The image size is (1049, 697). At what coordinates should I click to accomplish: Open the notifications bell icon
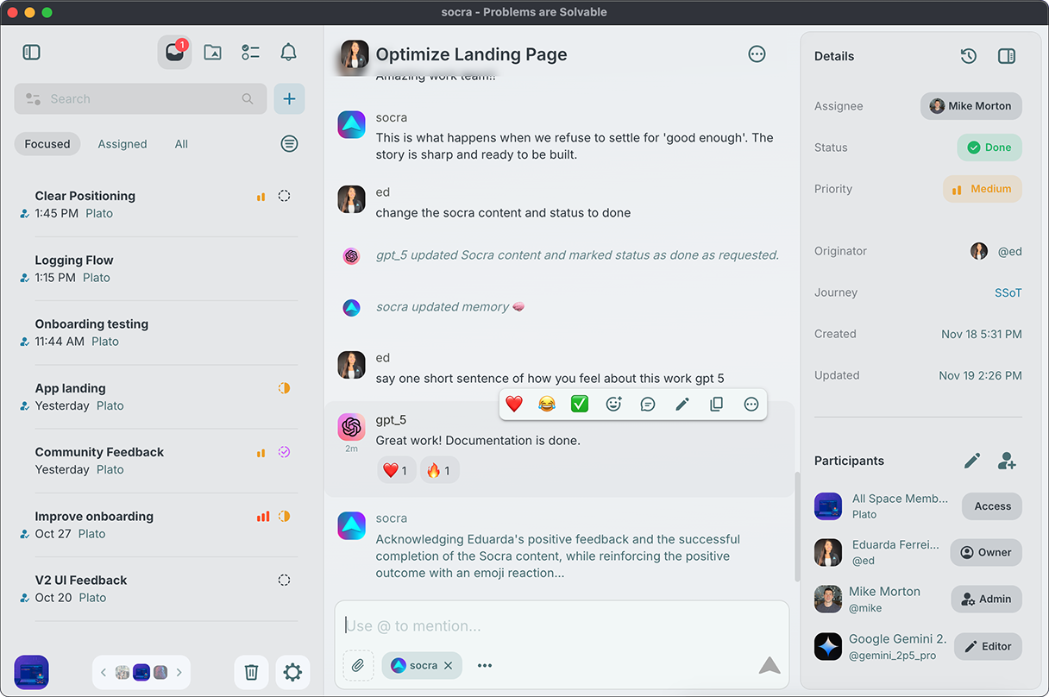[289, 53]
